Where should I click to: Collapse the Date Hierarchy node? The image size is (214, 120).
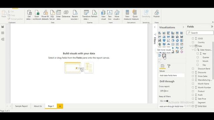tap(193, 50)
